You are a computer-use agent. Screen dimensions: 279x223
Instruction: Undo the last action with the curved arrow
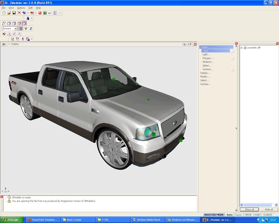pyautogui.click(x=50, y=13)
